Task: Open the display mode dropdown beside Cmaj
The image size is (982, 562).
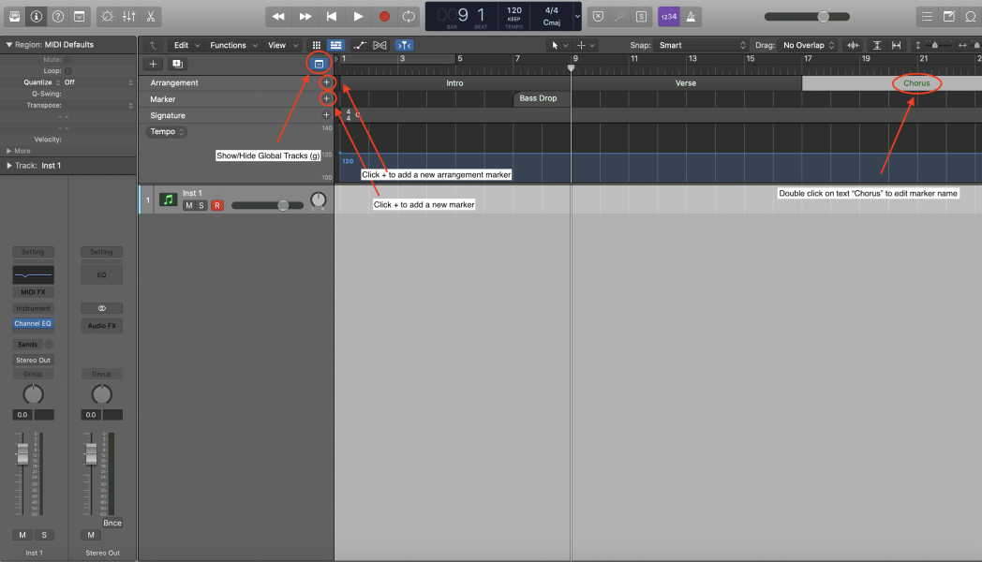Action: coord(577,16)
